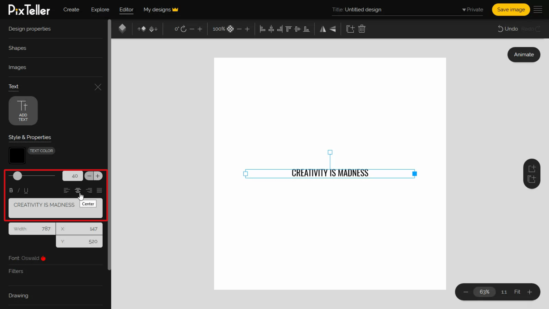Expand the Drawing section panel
Screen dimensions: 549x309
point(18,296)
